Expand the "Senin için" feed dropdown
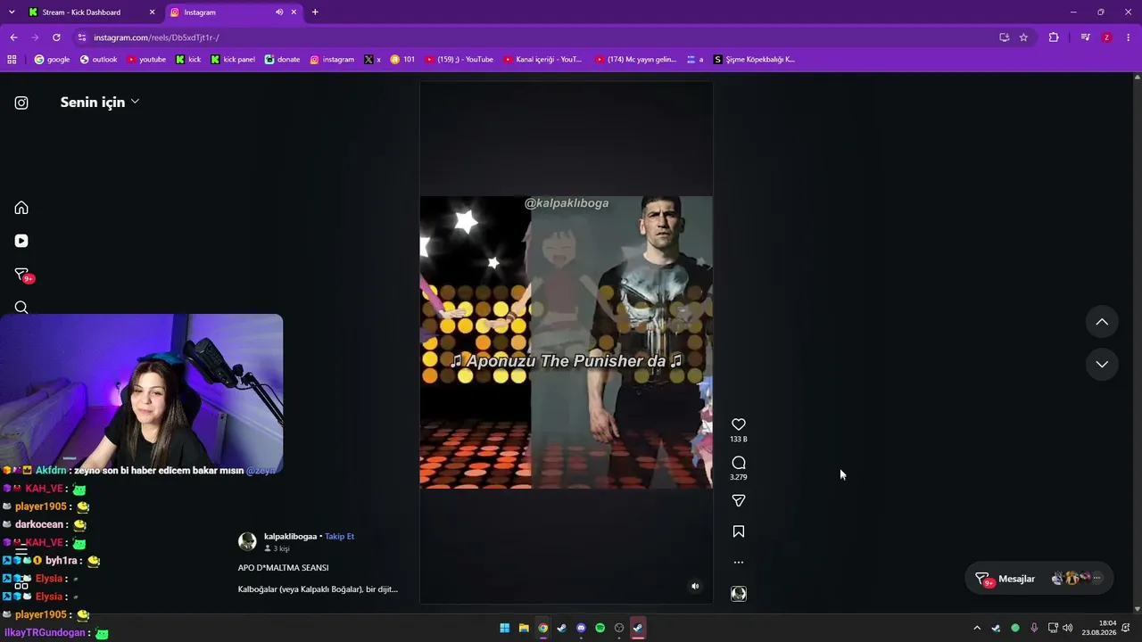The image size is (1142, 642). (x=100, y=102)
